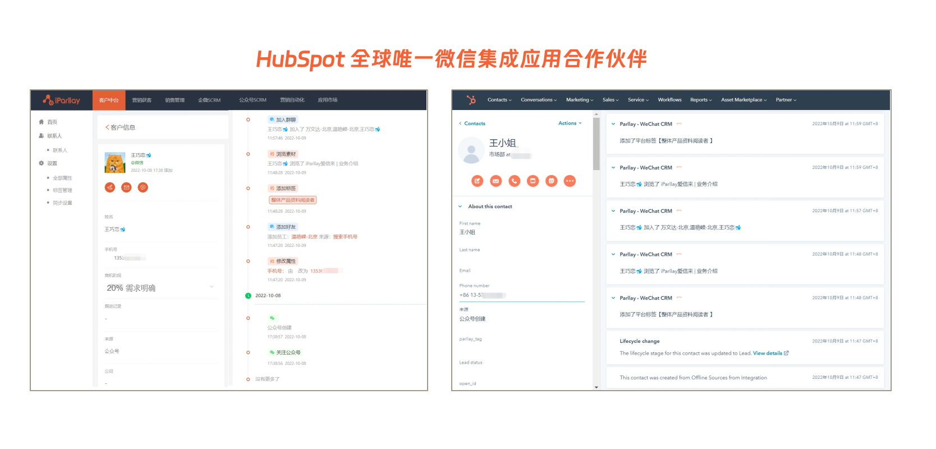Screen dimensions: 936x449
Task: Click the iParlay email icon below the avatar
Action: tap(126, 187)
